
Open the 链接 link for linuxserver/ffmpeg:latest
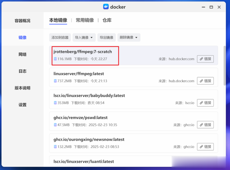pyautogui.click(x=205, y=81)
